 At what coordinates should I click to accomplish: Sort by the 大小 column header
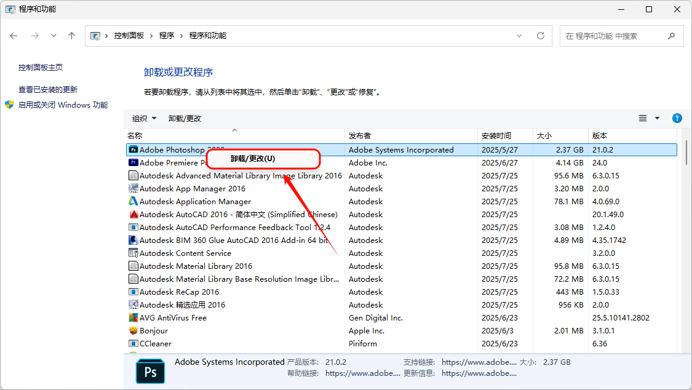560,135
